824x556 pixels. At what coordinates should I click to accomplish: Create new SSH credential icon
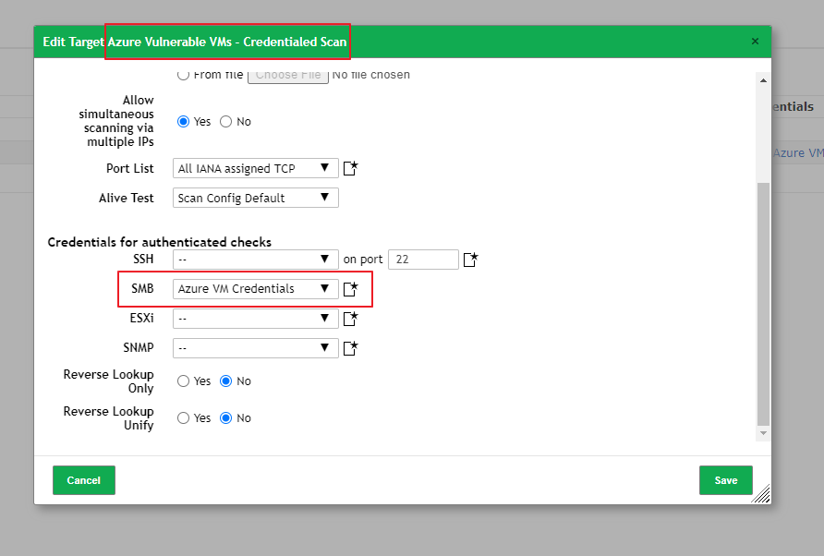point(471,260)
